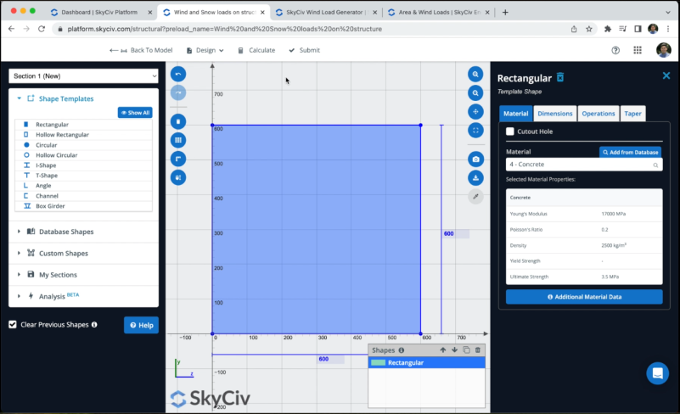Select the Hollow Rectangular template
Screen dimensions: 680x414
click(x=83, y=135)
